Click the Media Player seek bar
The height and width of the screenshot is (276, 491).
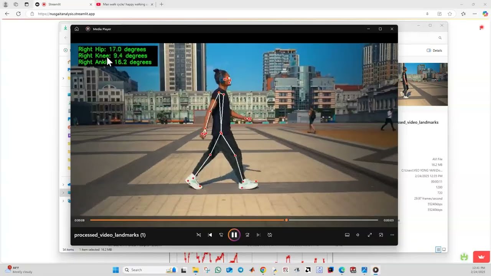pos(234,220)
